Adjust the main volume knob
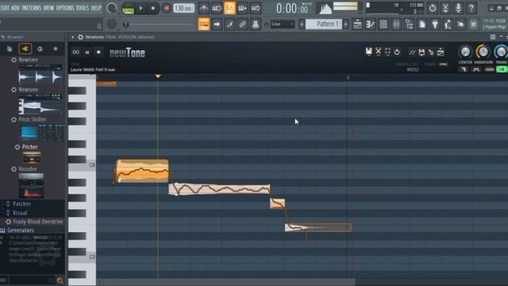This screenshot has width=508, height=286. [x=111, y=8]
